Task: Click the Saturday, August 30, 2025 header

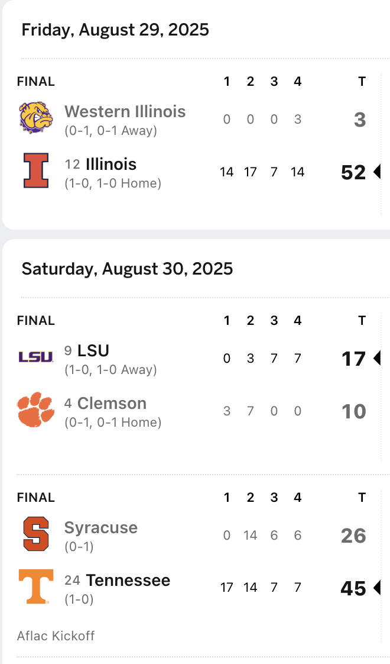Action: pyautogui.click(x=127, y=269)
